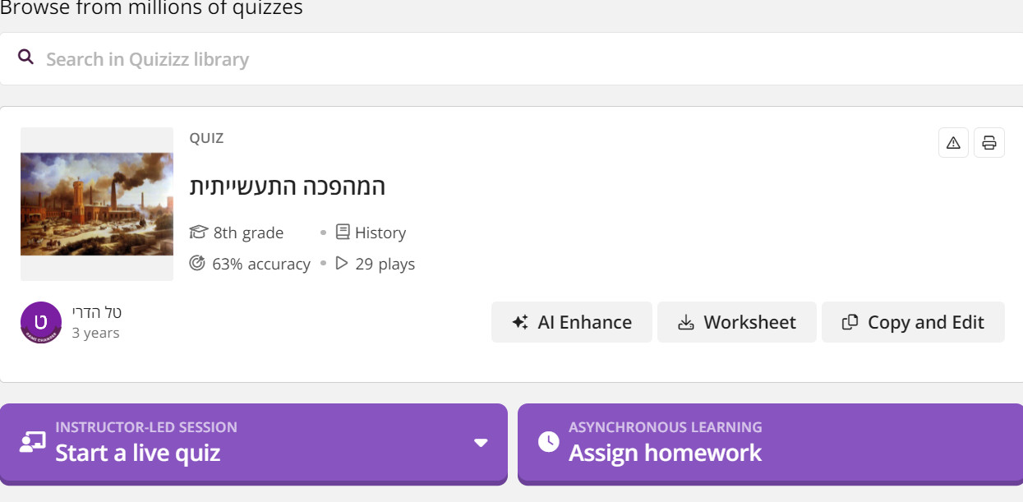Image resolution: width=1023 pixels, height=502 pixels.
Task: Click the Worksheet download icon
Action: (x=686, y=323)
